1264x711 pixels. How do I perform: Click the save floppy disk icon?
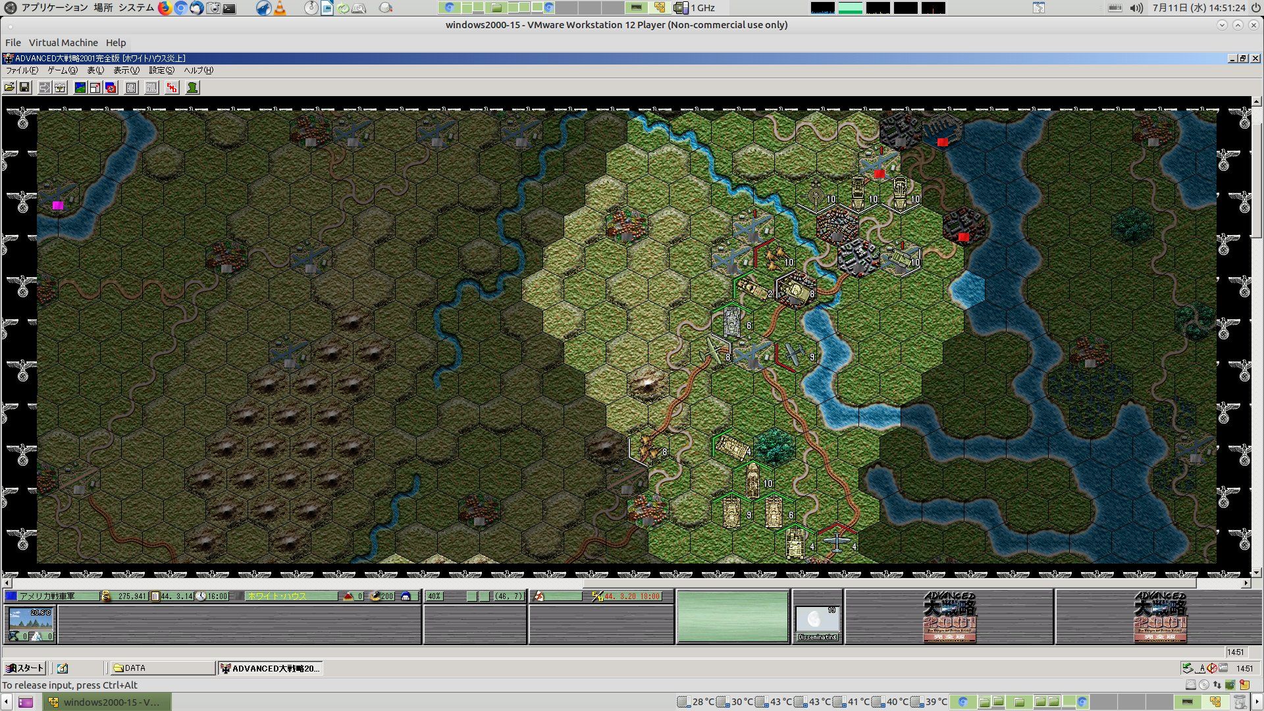[x=24, y=88]
